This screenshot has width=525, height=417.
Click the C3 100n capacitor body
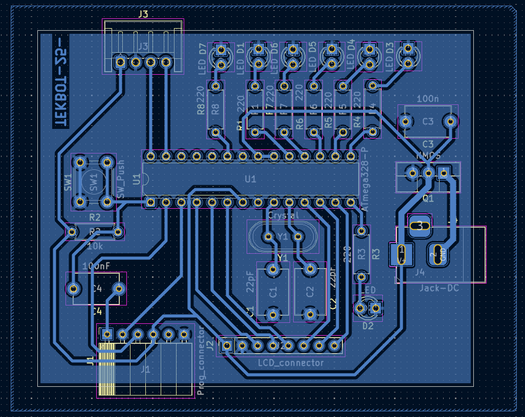428,121
